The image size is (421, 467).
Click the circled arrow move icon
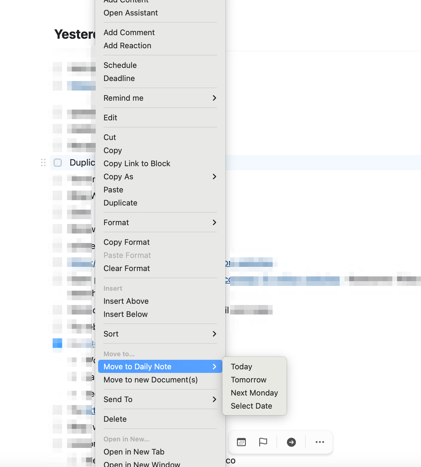291,442
